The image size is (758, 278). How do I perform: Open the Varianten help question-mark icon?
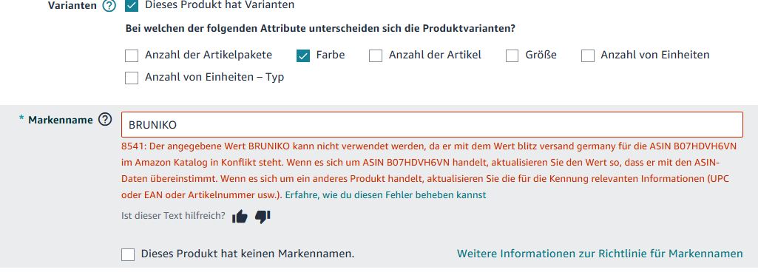[x=109, y=6]
